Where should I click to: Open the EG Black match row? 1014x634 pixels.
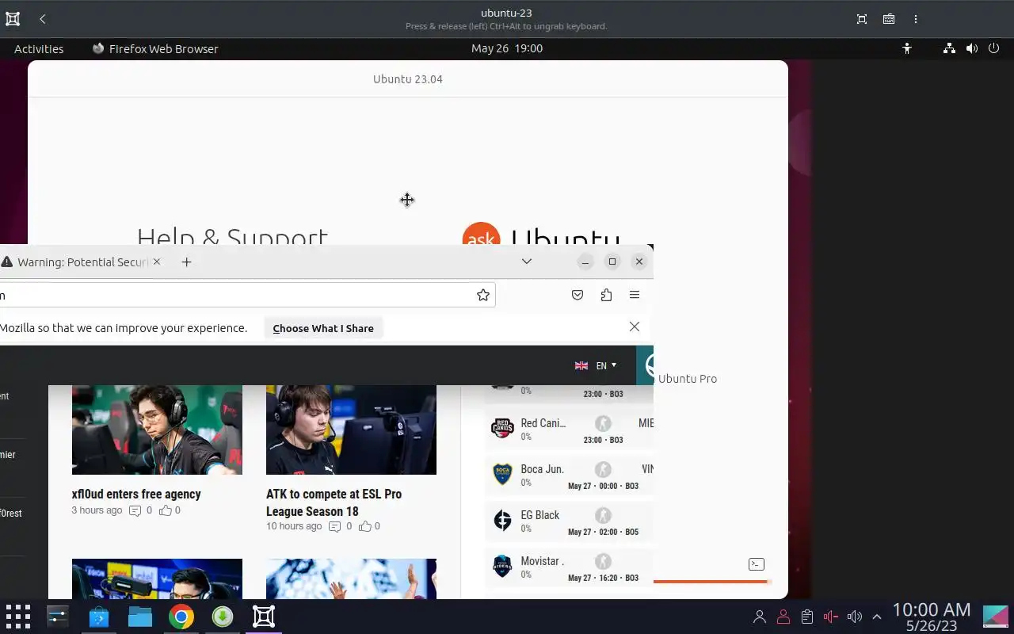click(x=569, y=522)
